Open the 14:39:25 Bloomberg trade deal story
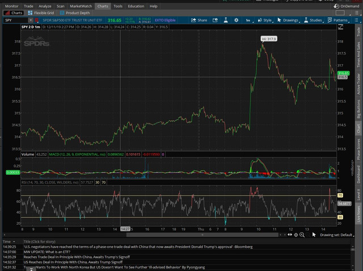 coord(138,247)
